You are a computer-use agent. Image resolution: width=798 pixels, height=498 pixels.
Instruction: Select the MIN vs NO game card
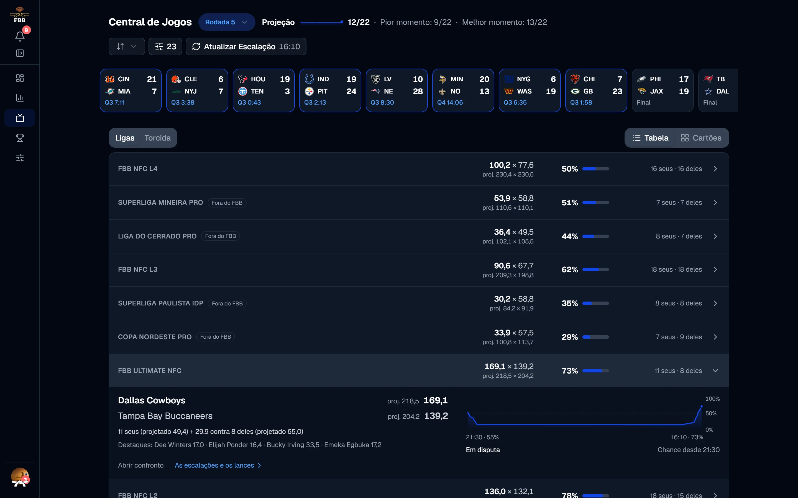(x=463, y=90)
